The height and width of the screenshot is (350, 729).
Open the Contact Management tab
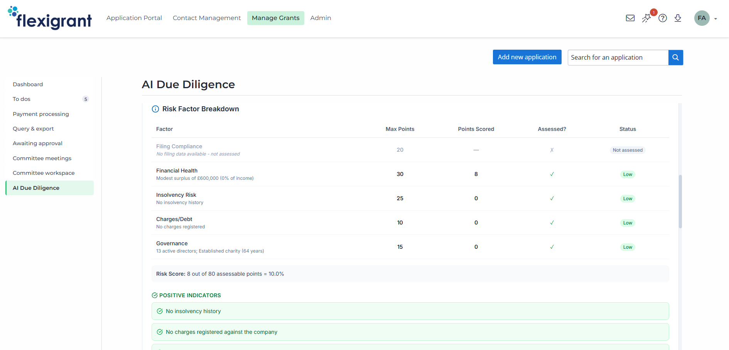207,18
